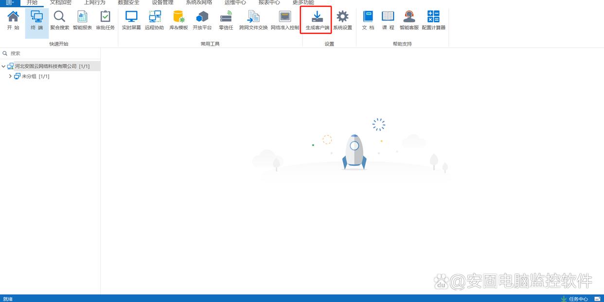Open 配置计算器 configuration calculator

pos(433,20)
